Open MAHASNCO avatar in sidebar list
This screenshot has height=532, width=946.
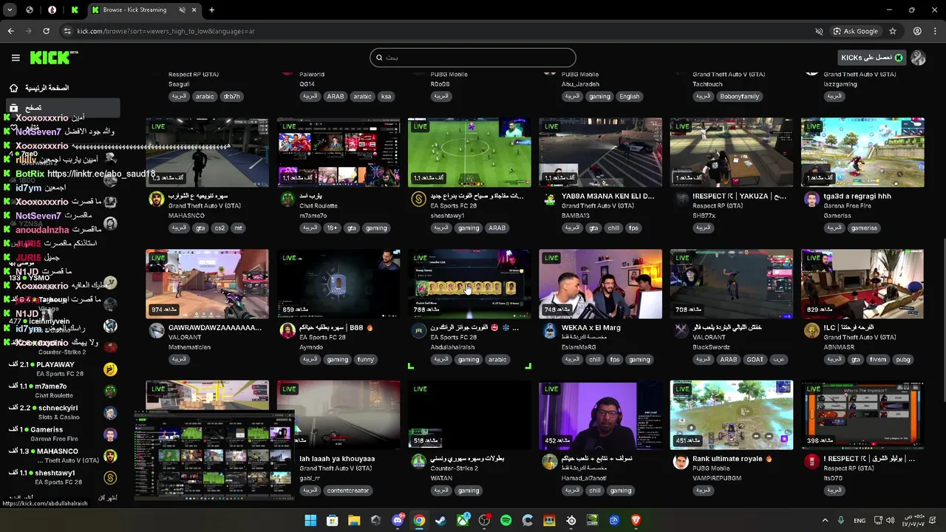(110, 456)
